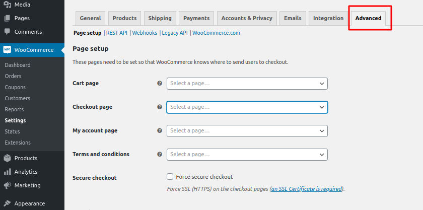Go to the Accounts & Privacy tab
This screenshot has width=423, height=210.
click(x=247, y=18)
